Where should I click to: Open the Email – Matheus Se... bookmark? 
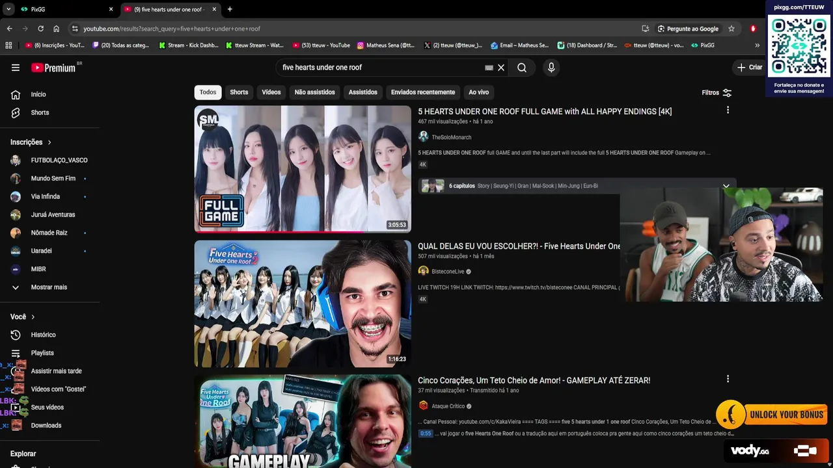[520, 45]
